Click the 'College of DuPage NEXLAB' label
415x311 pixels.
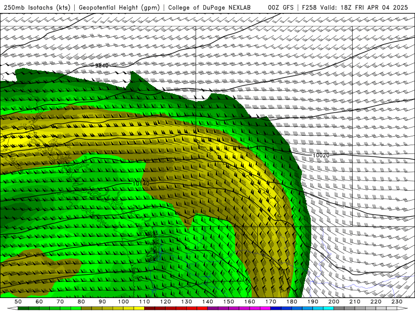210,8
